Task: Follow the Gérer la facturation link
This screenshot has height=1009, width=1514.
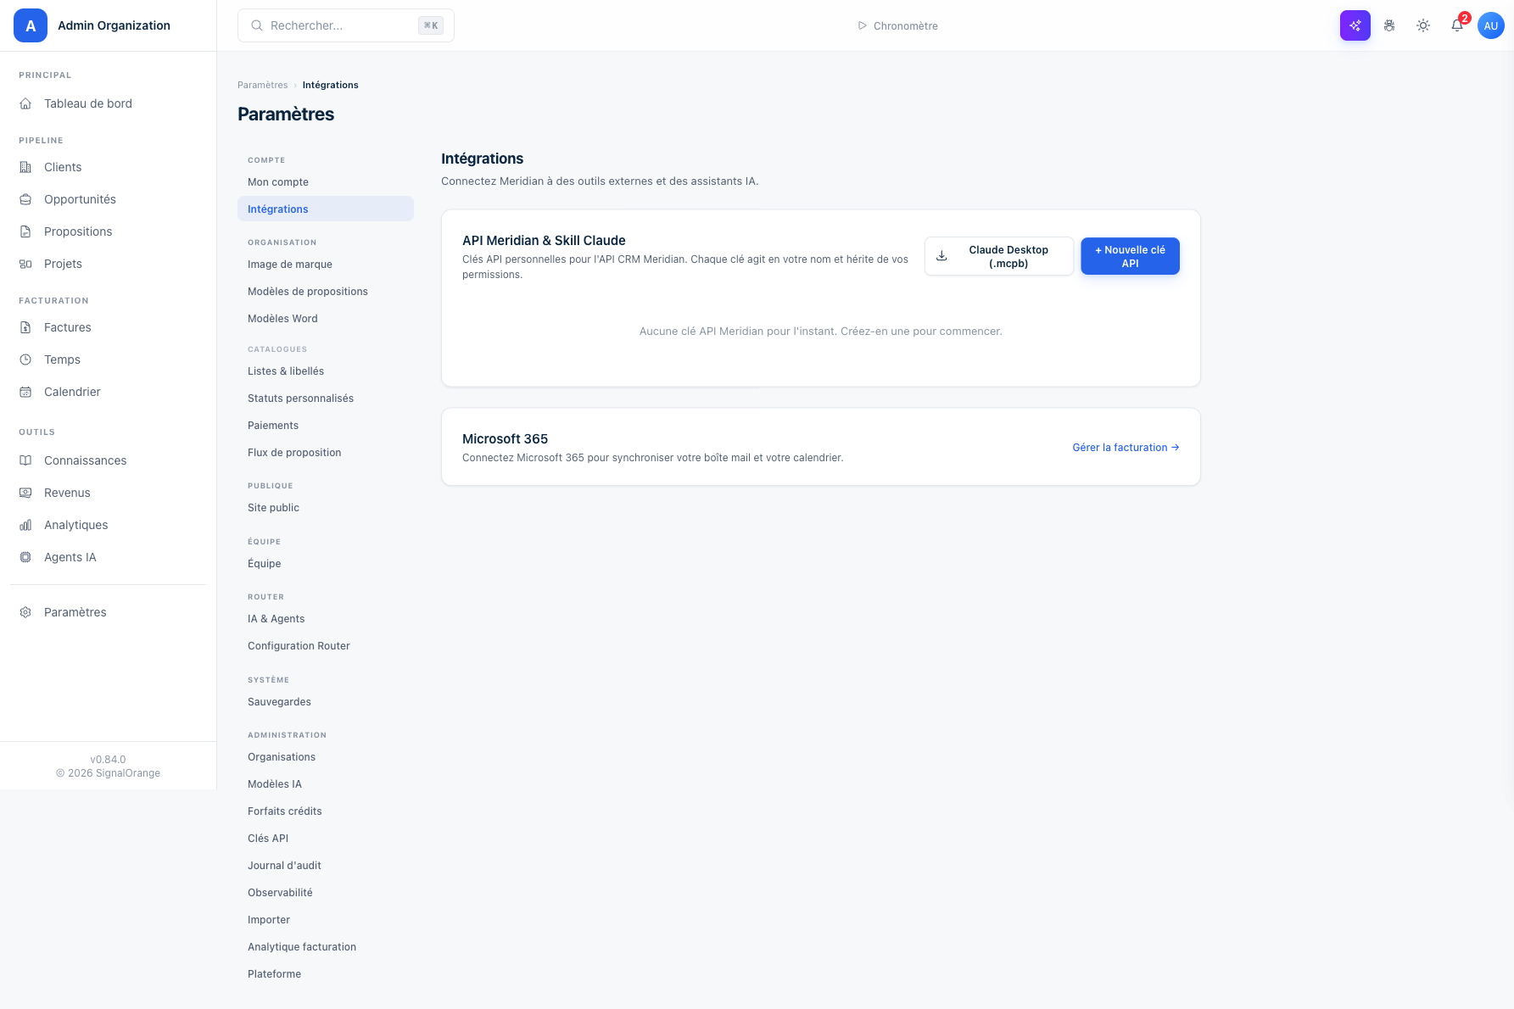Action: (x=1126, y=447)
